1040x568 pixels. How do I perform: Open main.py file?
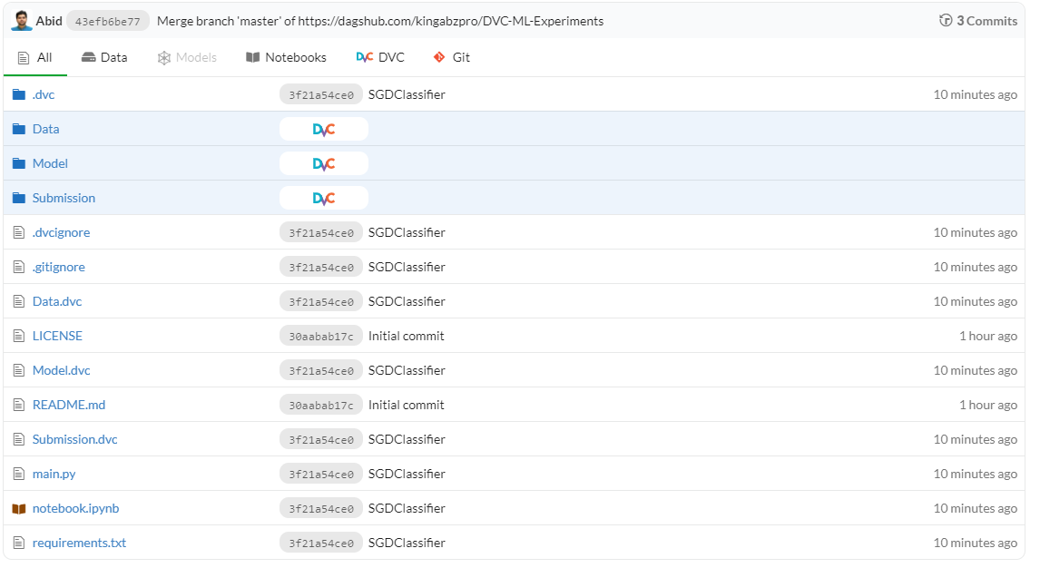[x=54, y=475]
